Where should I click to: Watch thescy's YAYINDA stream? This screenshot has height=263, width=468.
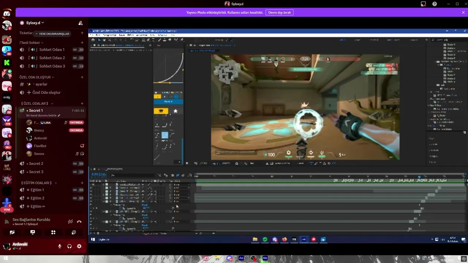point(76,130)
